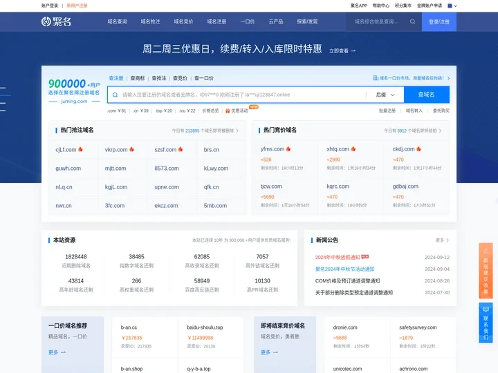Click the 账户登录 link
Screen dimensions: 498x373
[50, 6]
